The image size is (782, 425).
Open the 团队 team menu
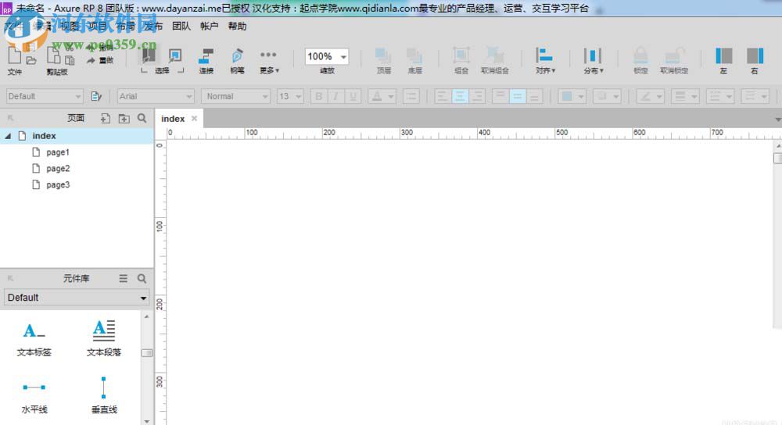tap(181, 27)
